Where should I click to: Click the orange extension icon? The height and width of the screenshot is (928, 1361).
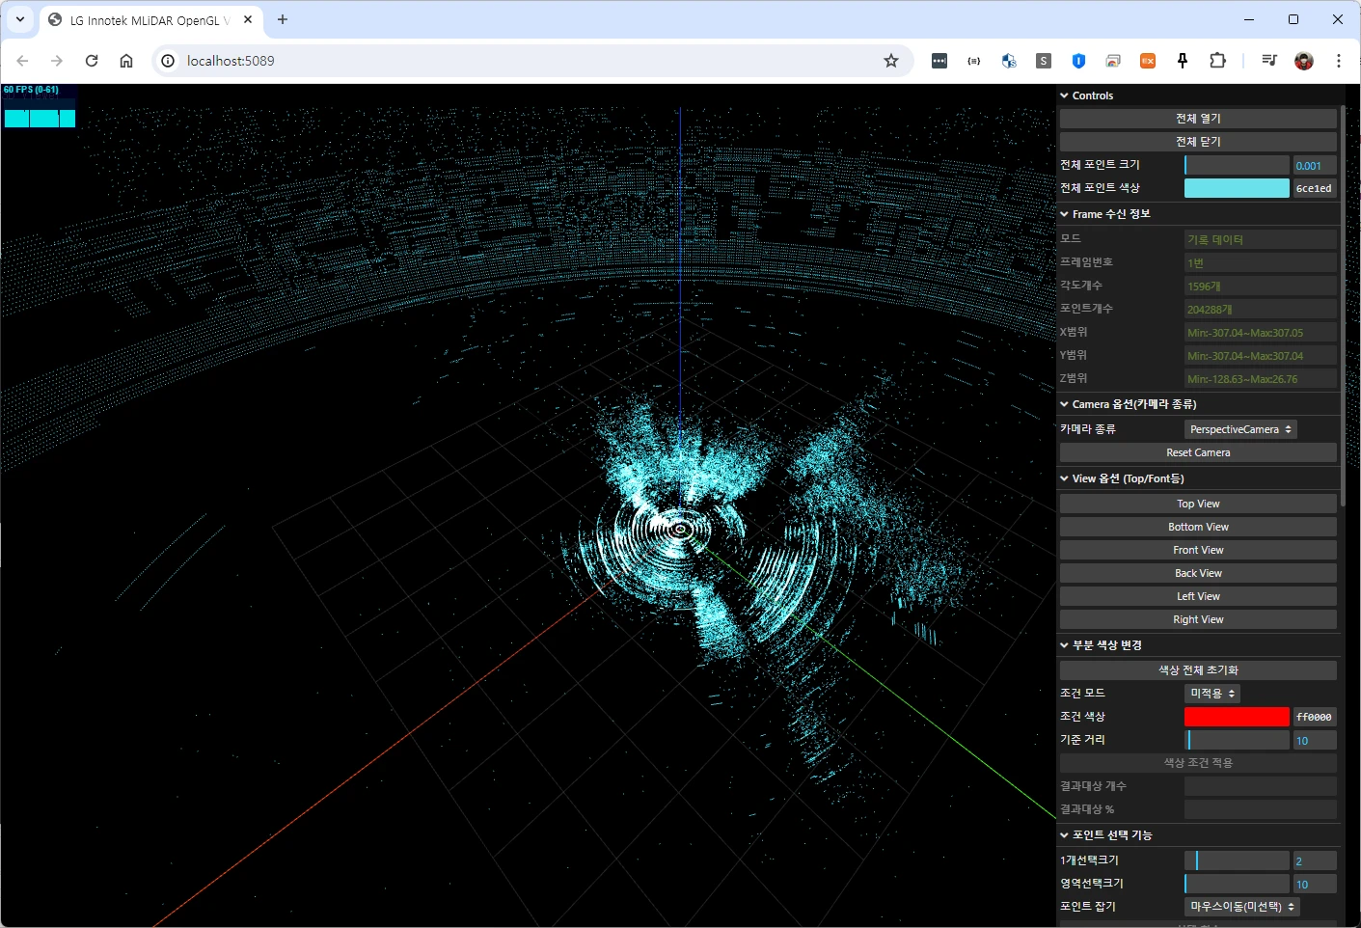point(1148,61)
